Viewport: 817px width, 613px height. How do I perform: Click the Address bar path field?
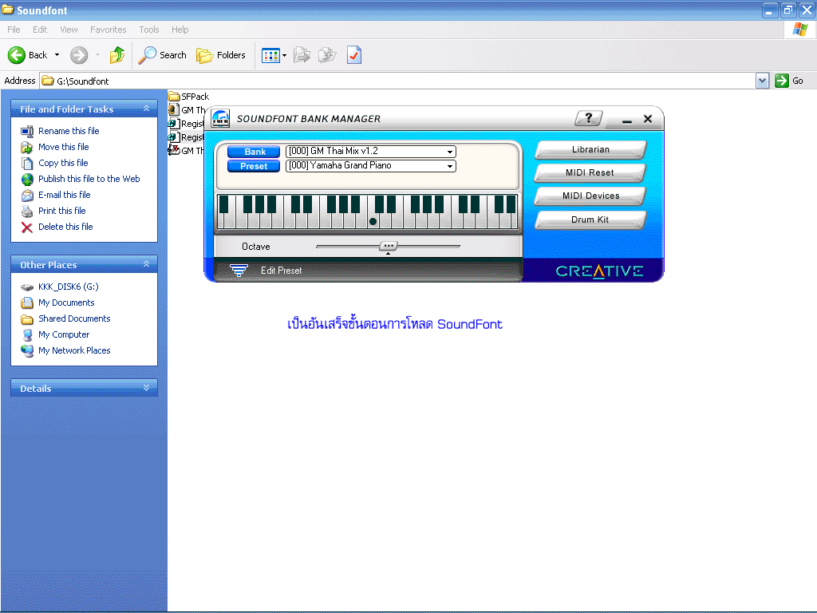tap(397, 81)
